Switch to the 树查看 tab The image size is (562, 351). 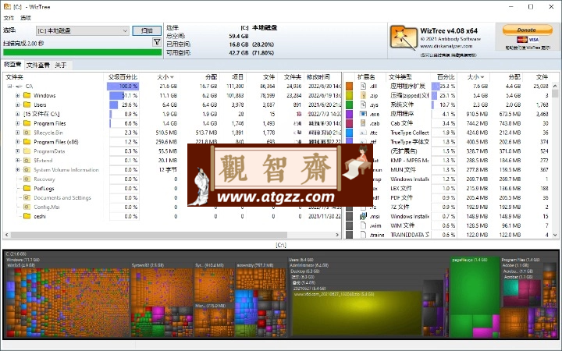click(12, 65)
